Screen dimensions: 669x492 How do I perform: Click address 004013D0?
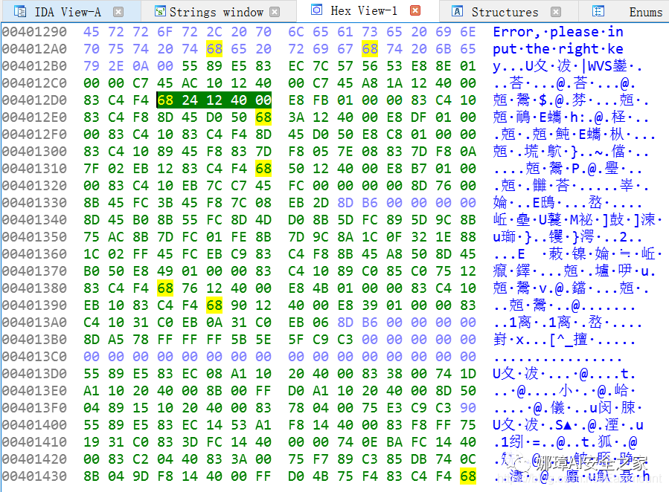[x=34, y=374]
